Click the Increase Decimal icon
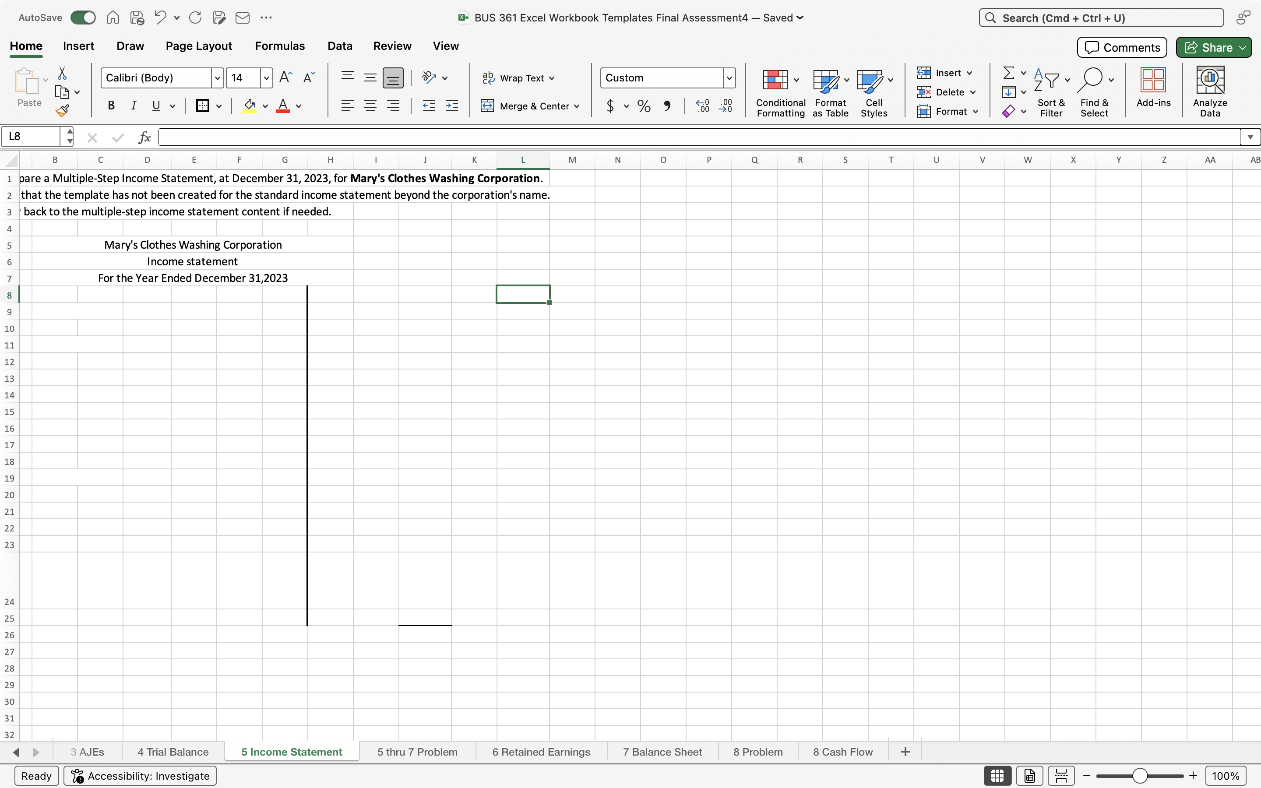This screenshot has height=788, width=1261. (x=702, y=106)
